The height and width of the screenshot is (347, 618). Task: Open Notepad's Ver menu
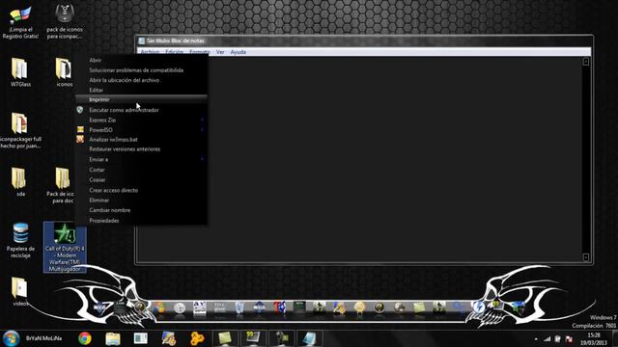point(220,52)
